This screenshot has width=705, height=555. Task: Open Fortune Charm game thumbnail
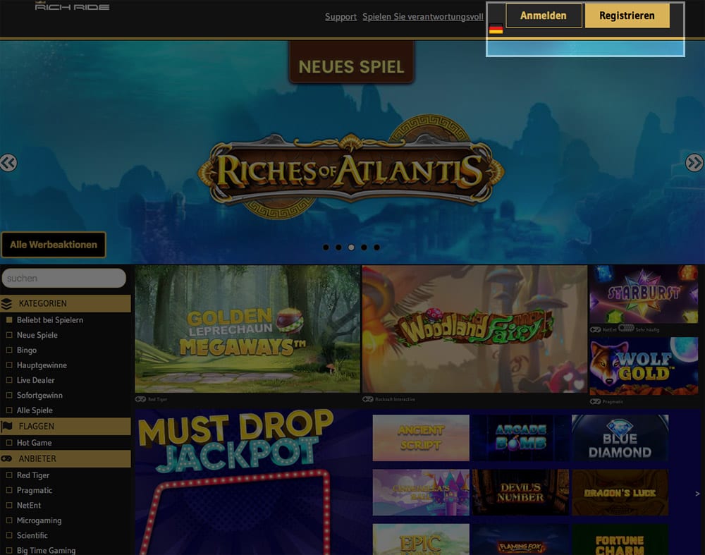[620, 539]
